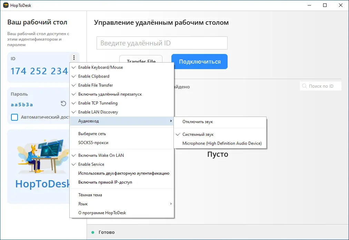Click the three-dot menu icon beside ID
The width and height of the screenshot is (349, 240).
74,58
